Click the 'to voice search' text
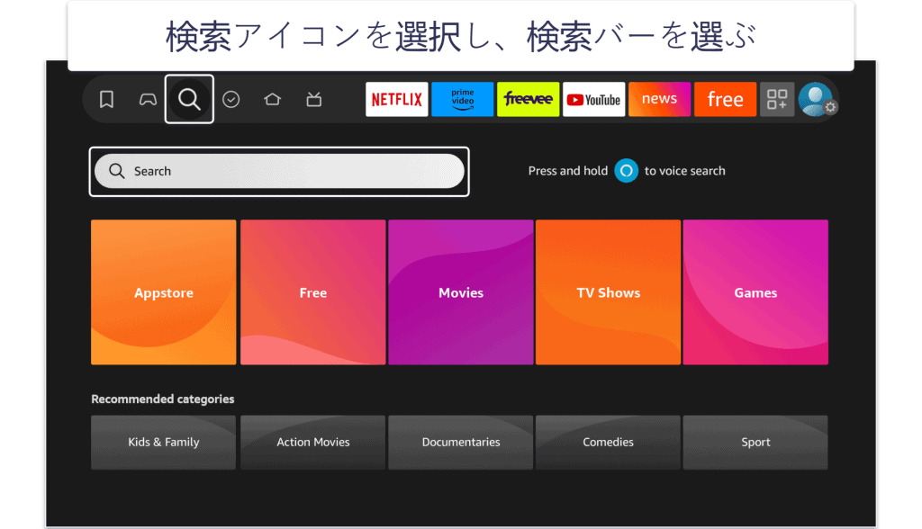 685,171
